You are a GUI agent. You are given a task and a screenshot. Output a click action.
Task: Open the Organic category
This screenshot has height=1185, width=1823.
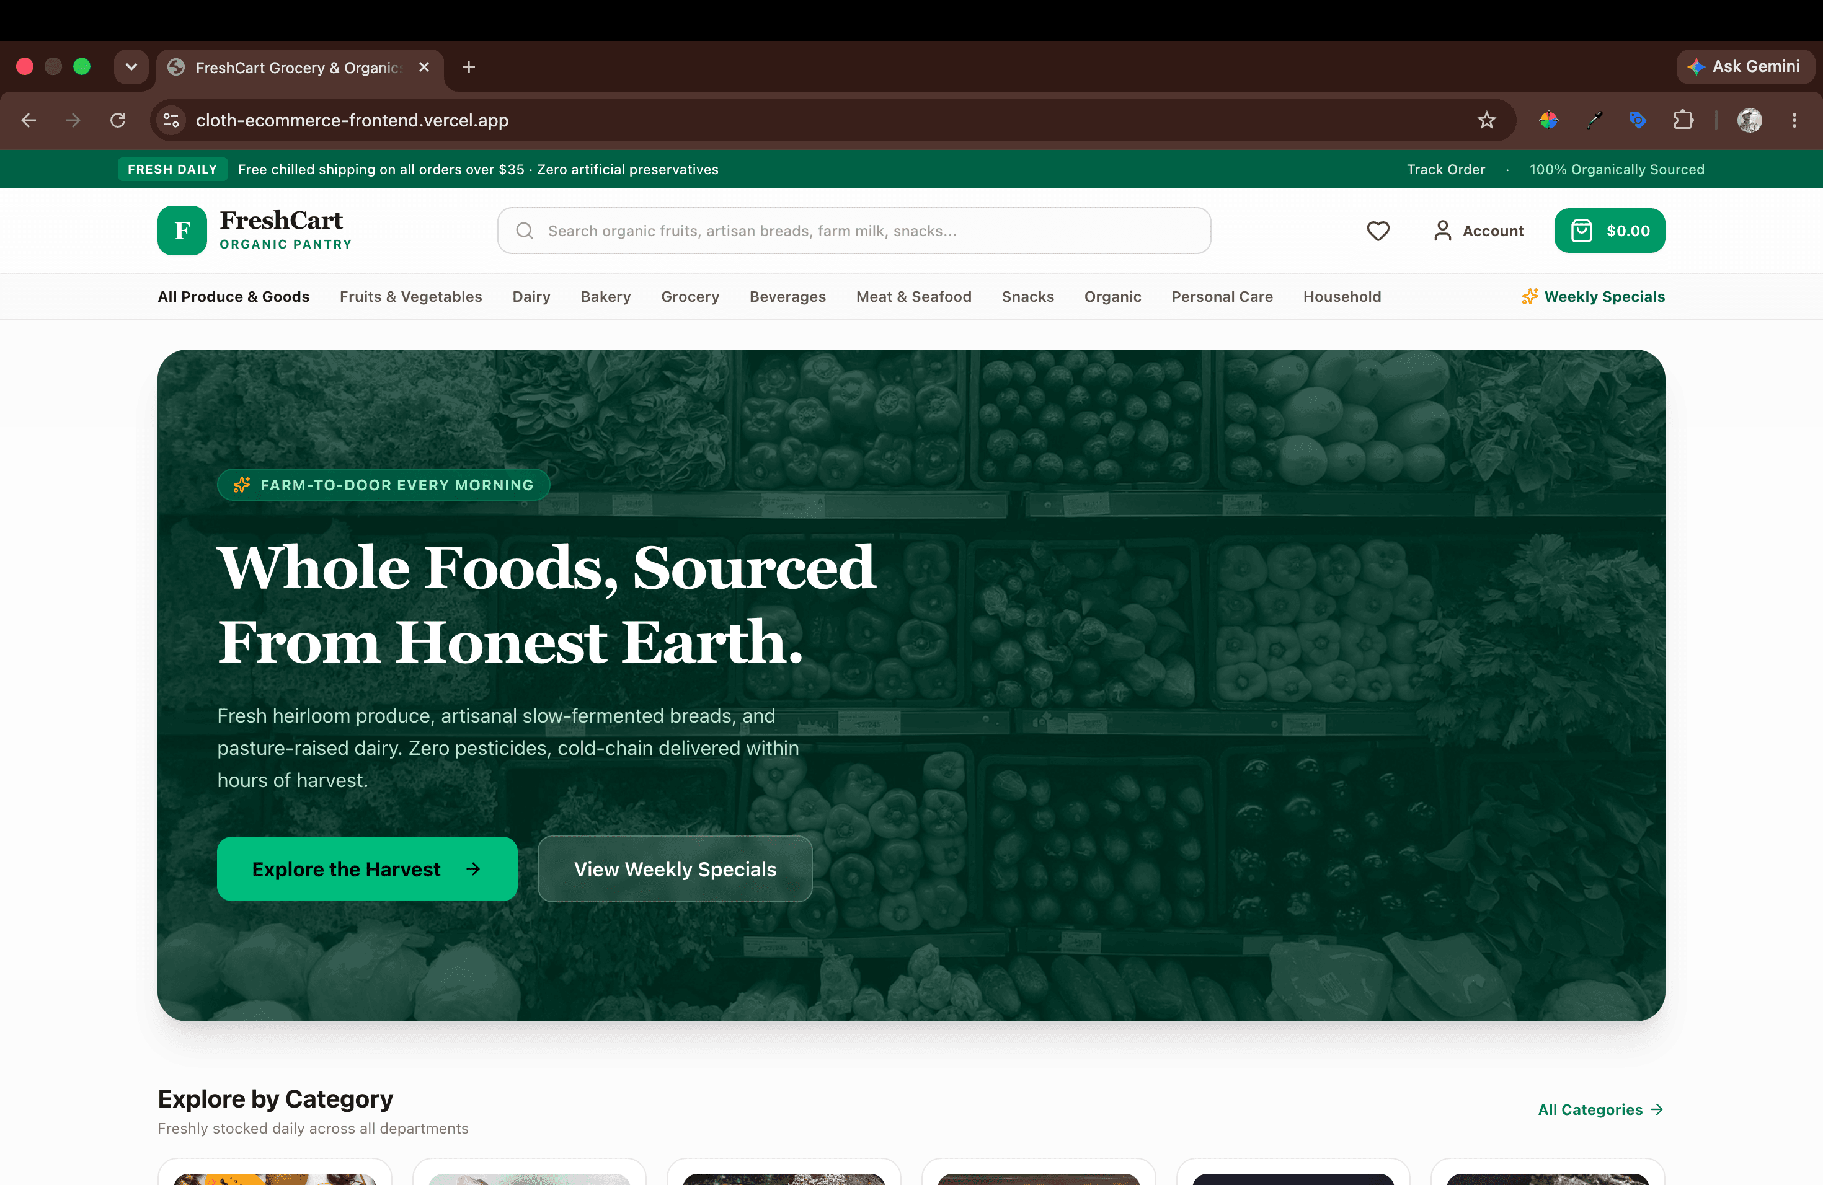point(1112,296)
